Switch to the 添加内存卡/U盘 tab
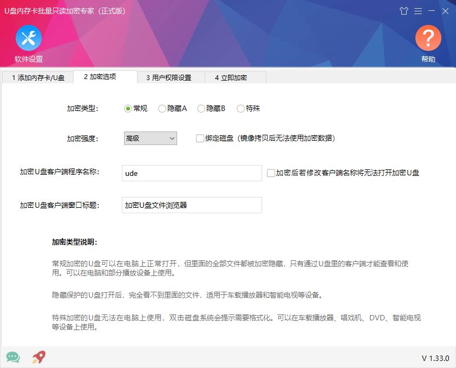The image size is (456, 368). pyautogui.click(x=37, y=77)
